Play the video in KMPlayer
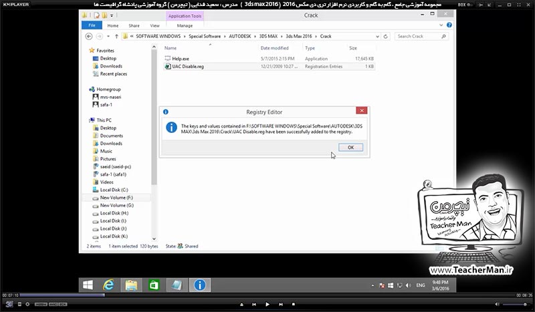Viewport: 535px width, 312px height. pyautogui.click(x=267, y=304)
